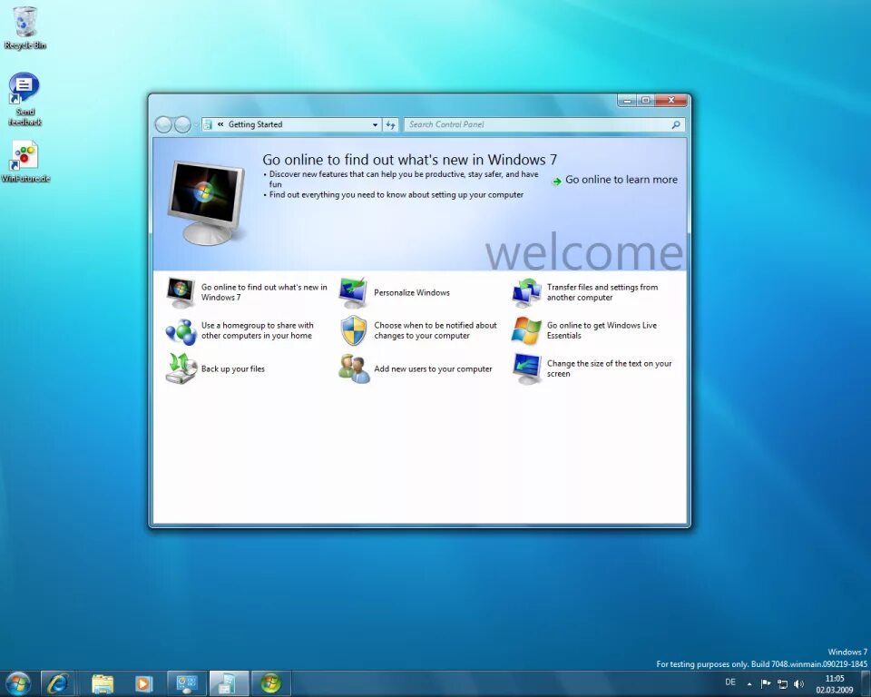Open the UAC notification settings shield icon
The height and width of the screenshot is (697, 871).
tap(354, 330)
